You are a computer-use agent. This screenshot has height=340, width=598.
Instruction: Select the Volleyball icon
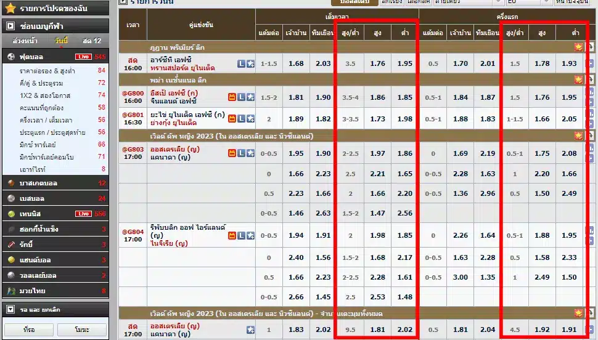[12, 275]
